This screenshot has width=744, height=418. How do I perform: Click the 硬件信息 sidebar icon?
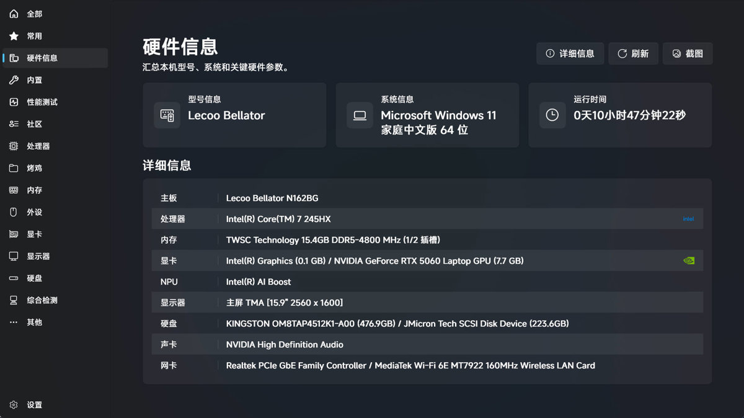click(14, 58)
